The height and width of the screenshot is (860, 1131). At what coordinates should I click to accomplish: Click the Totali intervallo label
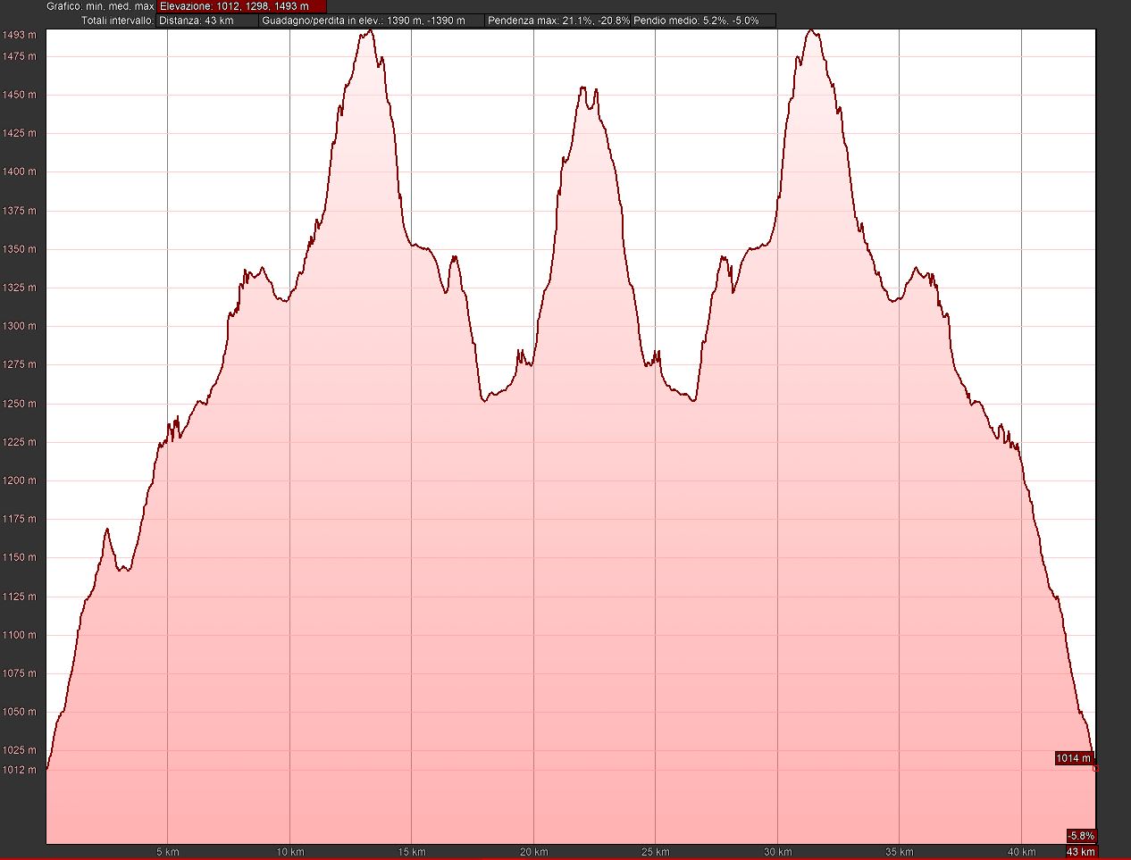point(117,21)
